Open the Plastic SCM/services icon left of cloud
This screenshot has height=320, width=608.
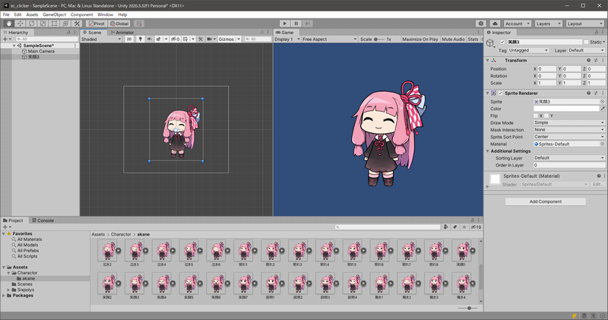pyautogui.click(x=481, y=24)
